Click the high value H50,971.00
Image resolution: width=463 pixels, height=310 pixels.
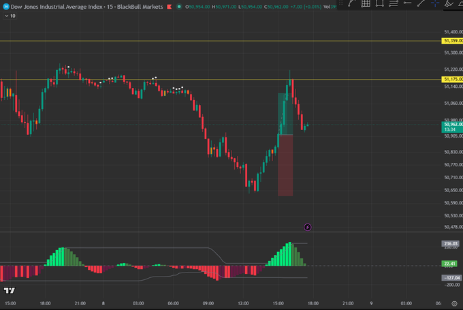click(224, 7)
